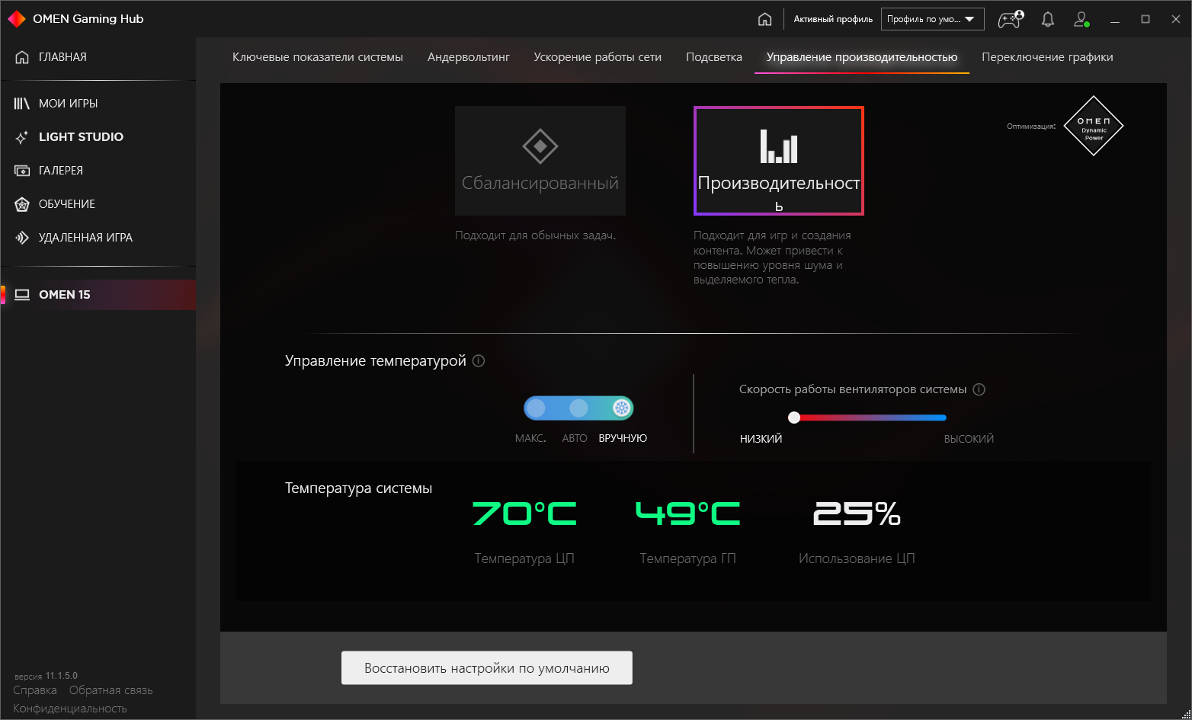Image resolution: width=1192 pixels, height=720 pixels.
Task: Open the home icon in title bar
Action: [765, 19]
